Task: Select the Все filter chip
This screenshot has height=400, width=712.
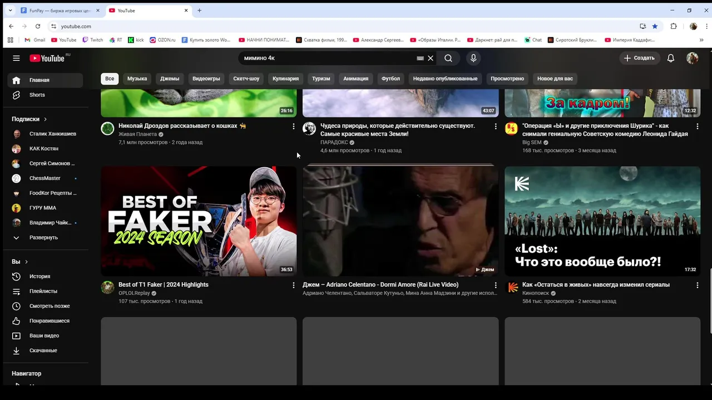Action: [x=110, y=79]
